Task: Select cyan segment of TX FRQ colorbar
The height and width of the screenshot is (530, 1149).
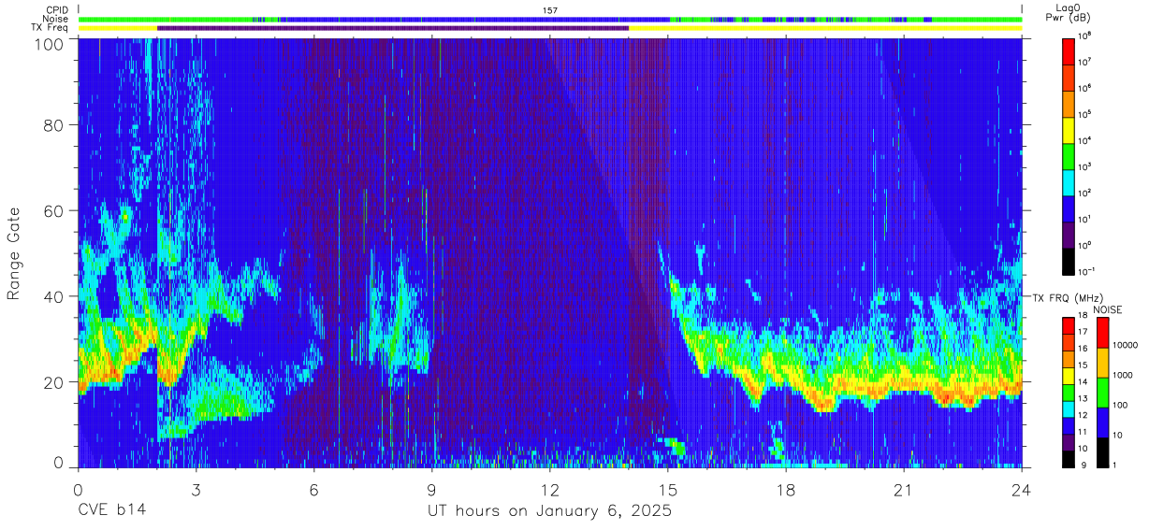Action: pyautogui.click(x=1069, y=408)
